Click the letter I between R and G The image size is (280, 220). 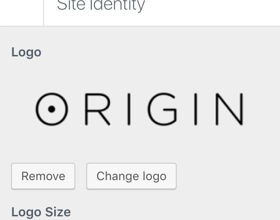coord(129,109)
